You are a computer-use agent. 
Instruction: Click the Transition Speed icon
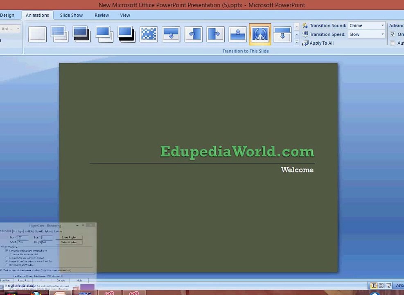tap(305, 34)
